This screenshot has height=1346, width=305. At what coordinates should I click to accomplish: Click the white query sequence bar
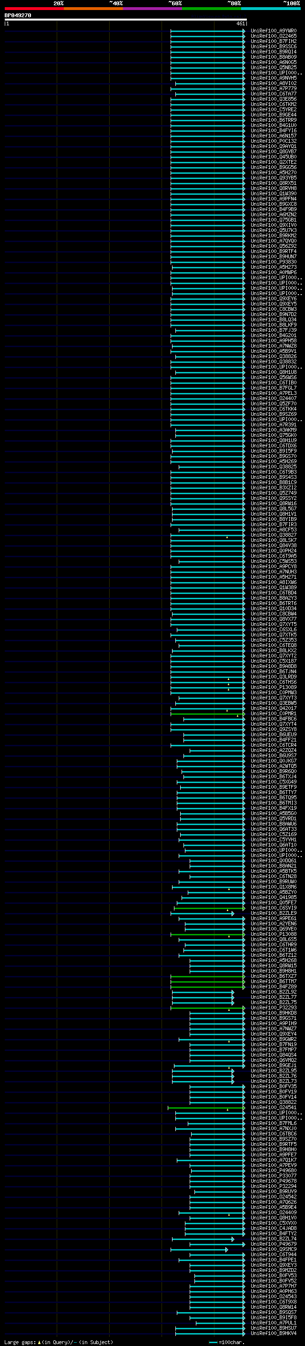pos(126,20)
